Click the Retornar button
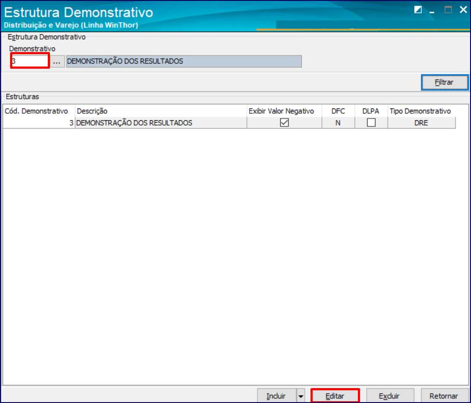The width and height of the screenshot is (471, 403). [x=444, y=396]
